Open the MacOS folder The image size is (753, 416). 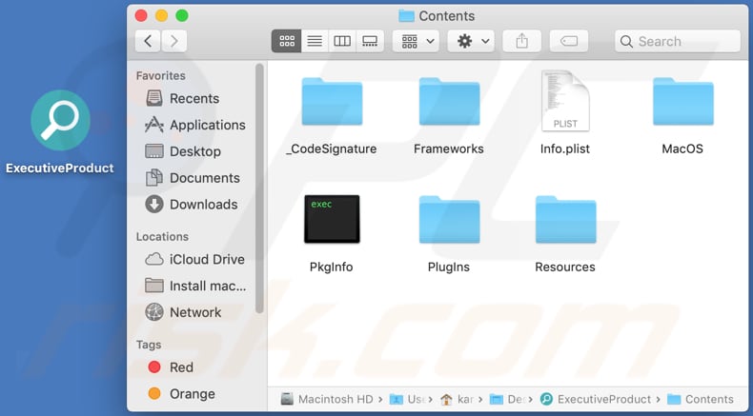pos(682,103)
